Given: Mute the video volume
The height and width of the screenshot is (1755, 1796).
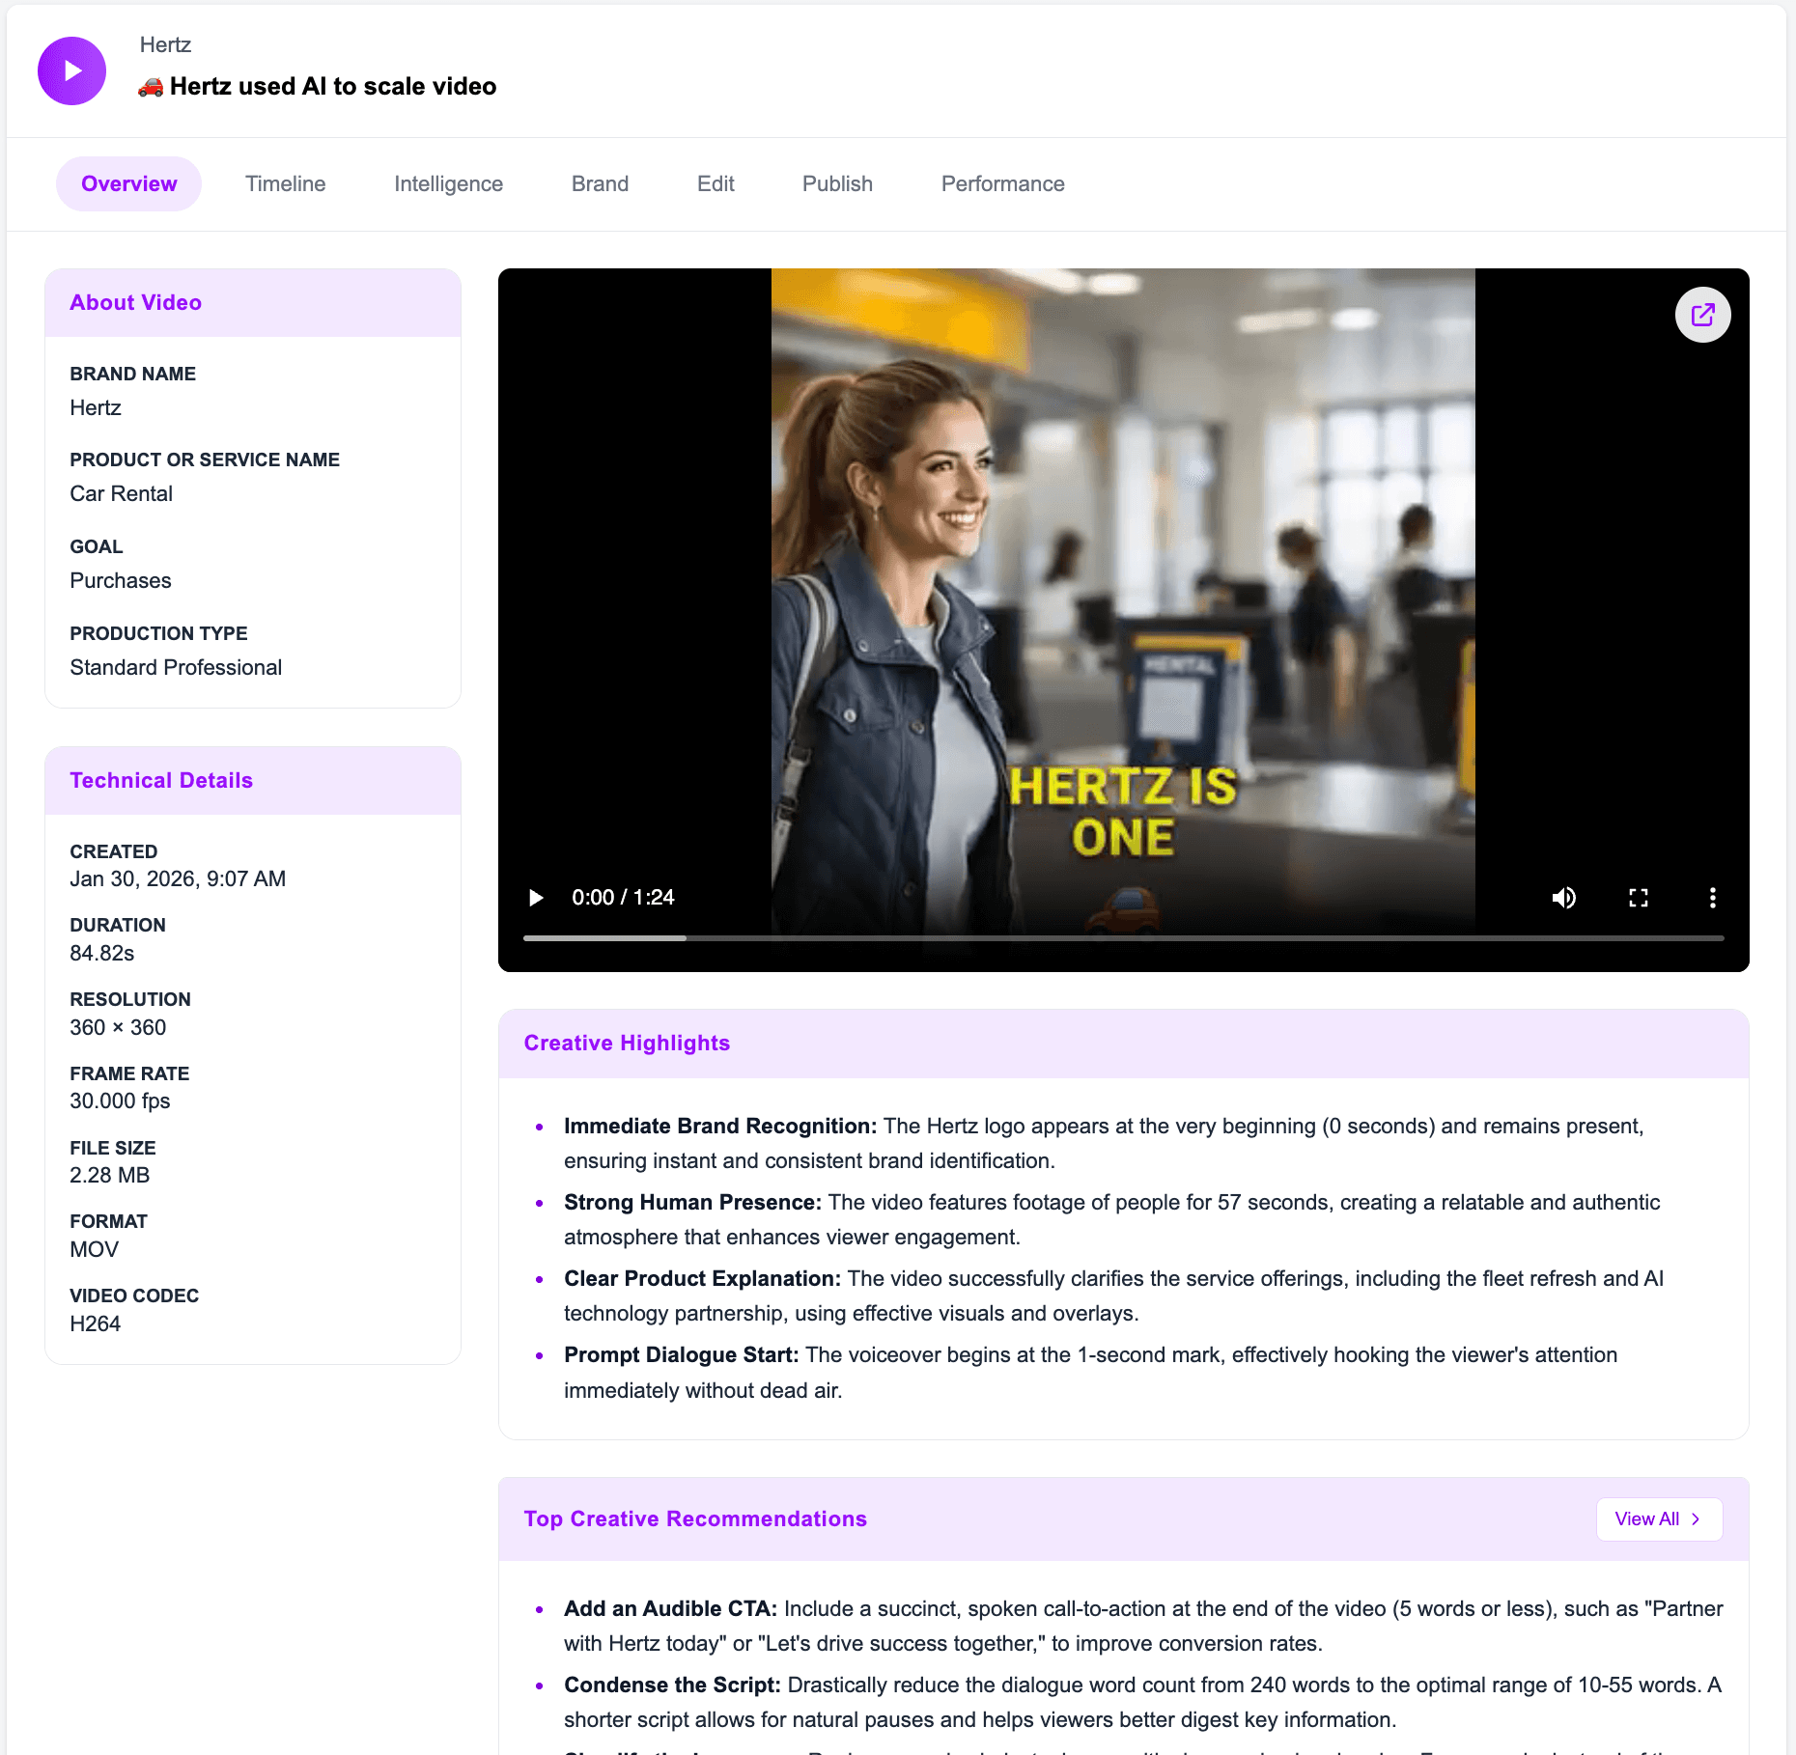Looking at the screenshot, I should coord(1563,898).
